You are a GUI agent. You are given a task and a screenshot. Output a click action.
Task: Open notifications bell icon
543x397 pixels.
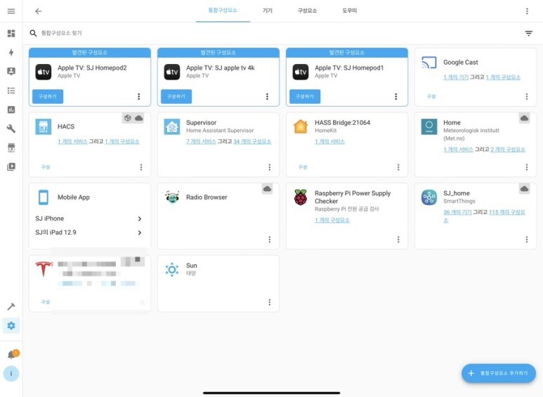coord(12,354)
